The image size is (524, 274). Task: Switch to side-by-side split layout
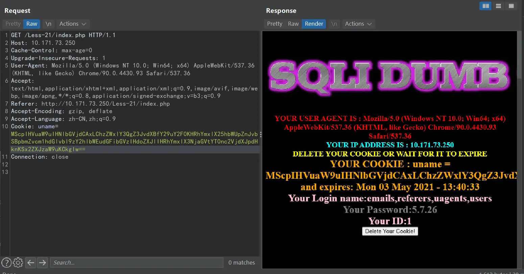(x=485, y=6)
